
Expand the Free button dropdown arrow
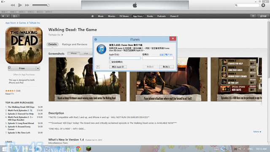pyautogui.click(x=38, y=68)
